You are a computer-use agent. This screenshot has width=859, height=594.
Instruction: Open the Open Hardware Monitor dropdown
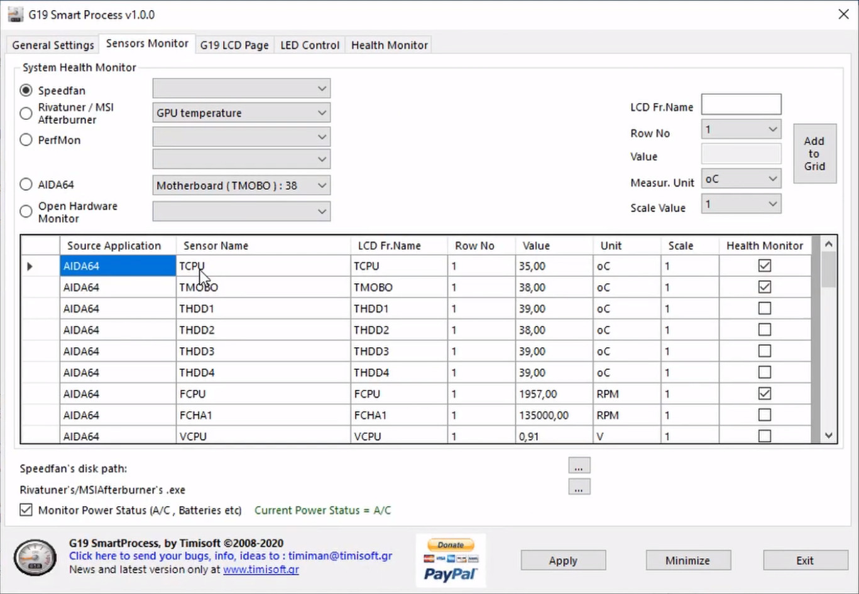pos(241,212)
